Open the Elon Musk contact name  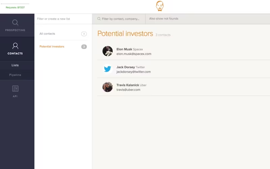point(124,49)
